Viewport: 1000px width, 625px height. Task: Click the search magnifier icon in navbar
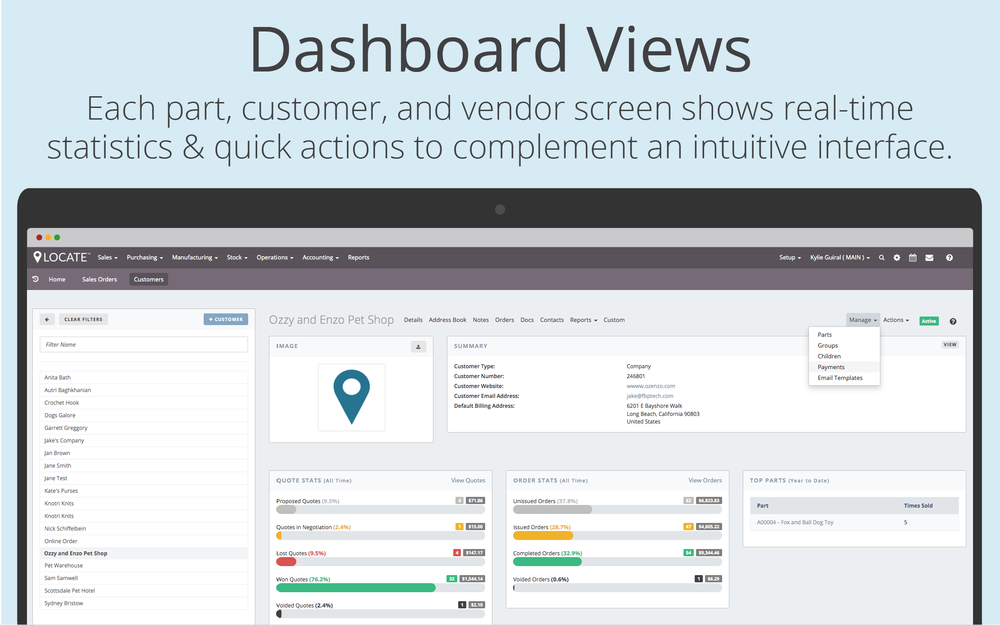[x=881, y=258]
